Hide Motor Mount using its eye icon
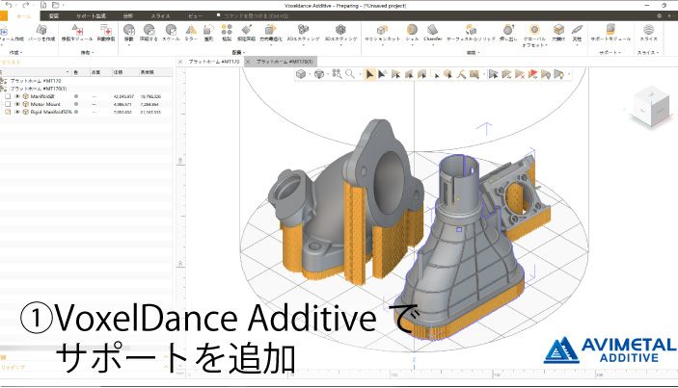Viewport: 678px width, 388px height. click(17, 104)
